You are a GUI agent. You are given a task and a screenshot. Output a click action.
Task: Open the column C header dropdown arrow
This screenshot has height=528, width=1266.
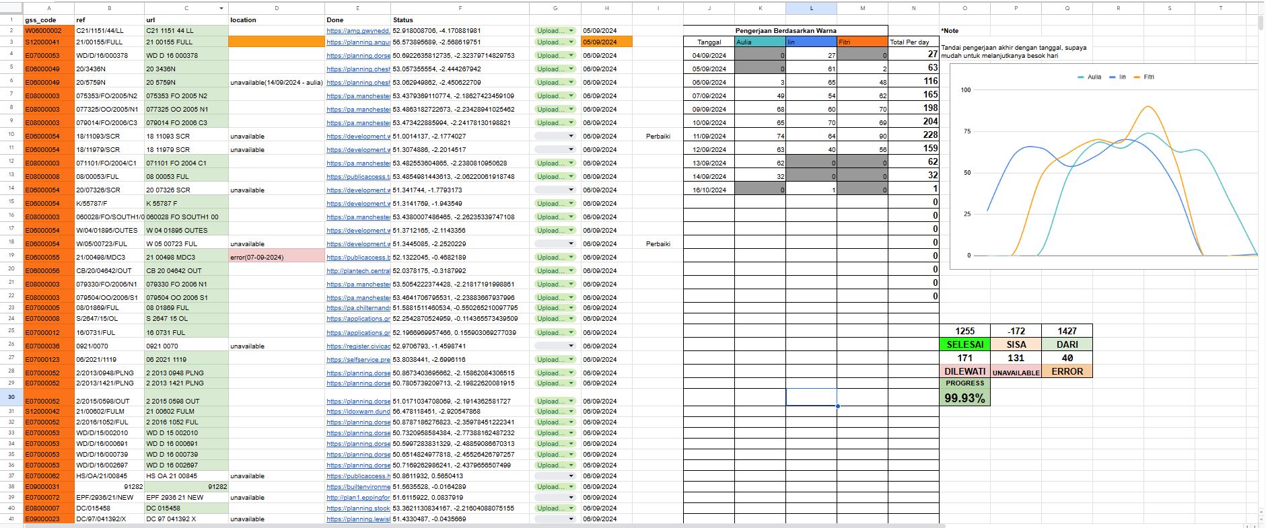[x=221, y=8]
